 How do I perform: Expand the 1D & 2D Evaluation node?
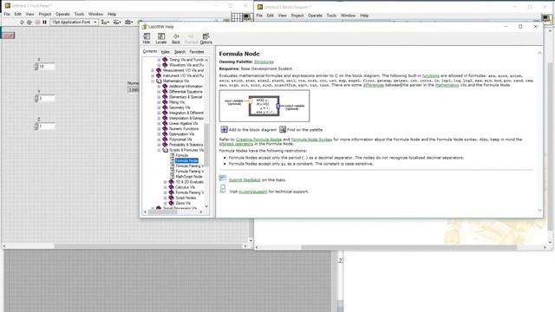[x=166, y=182]
